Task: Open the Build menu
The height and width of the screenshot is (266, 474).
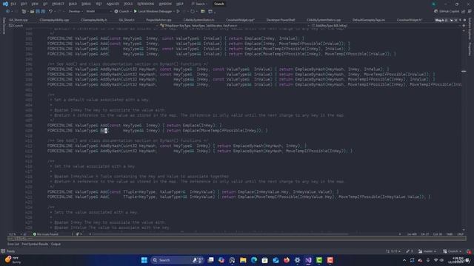Action: [73, 4]
